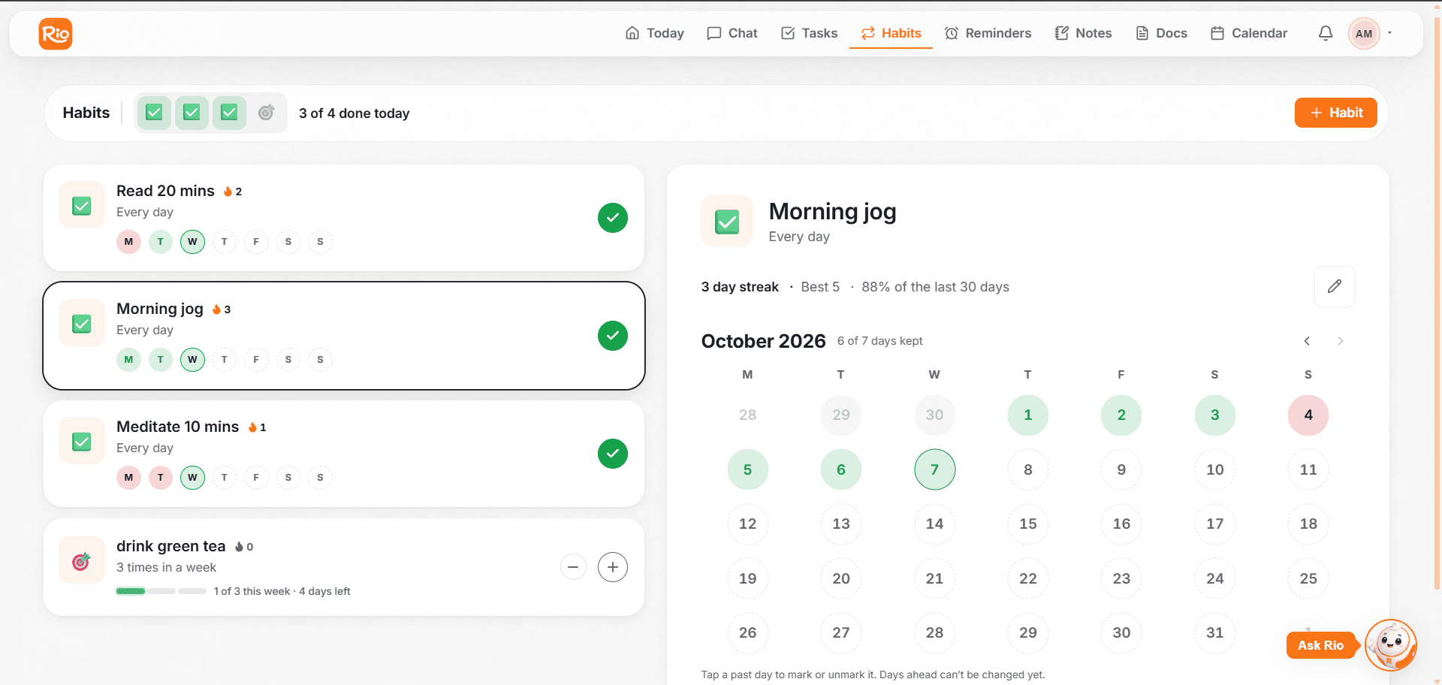
Task: Toggle Tuesday in Meditate 10 mins row
Action: click(x=161, y=478)
